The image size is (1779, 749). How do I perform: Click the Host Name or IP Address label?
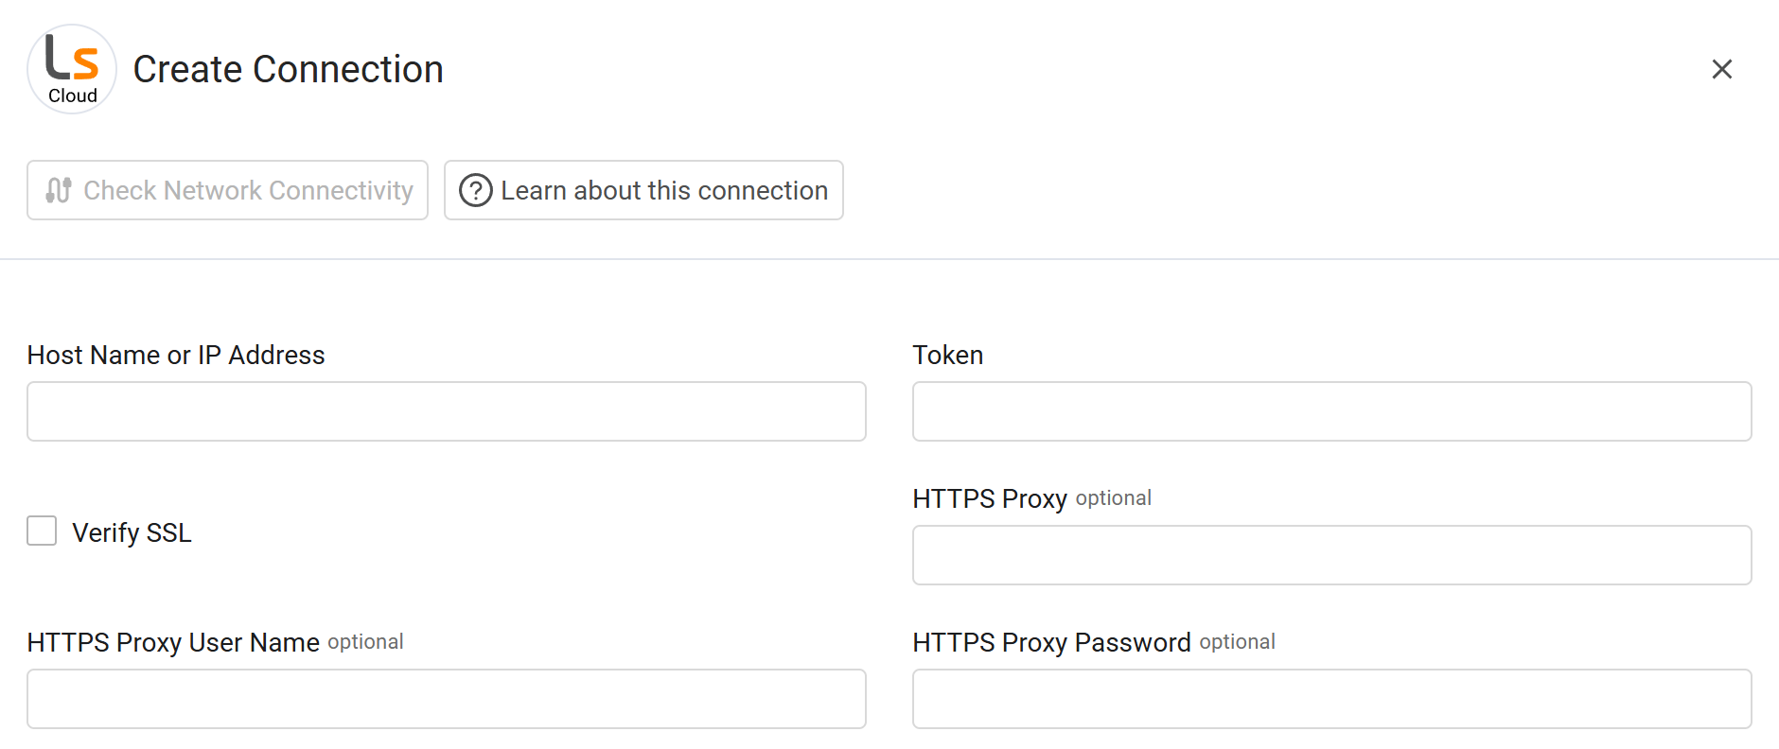(175, 355)
